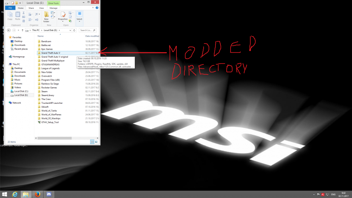Switch to the Share tab

pos(31,8)
